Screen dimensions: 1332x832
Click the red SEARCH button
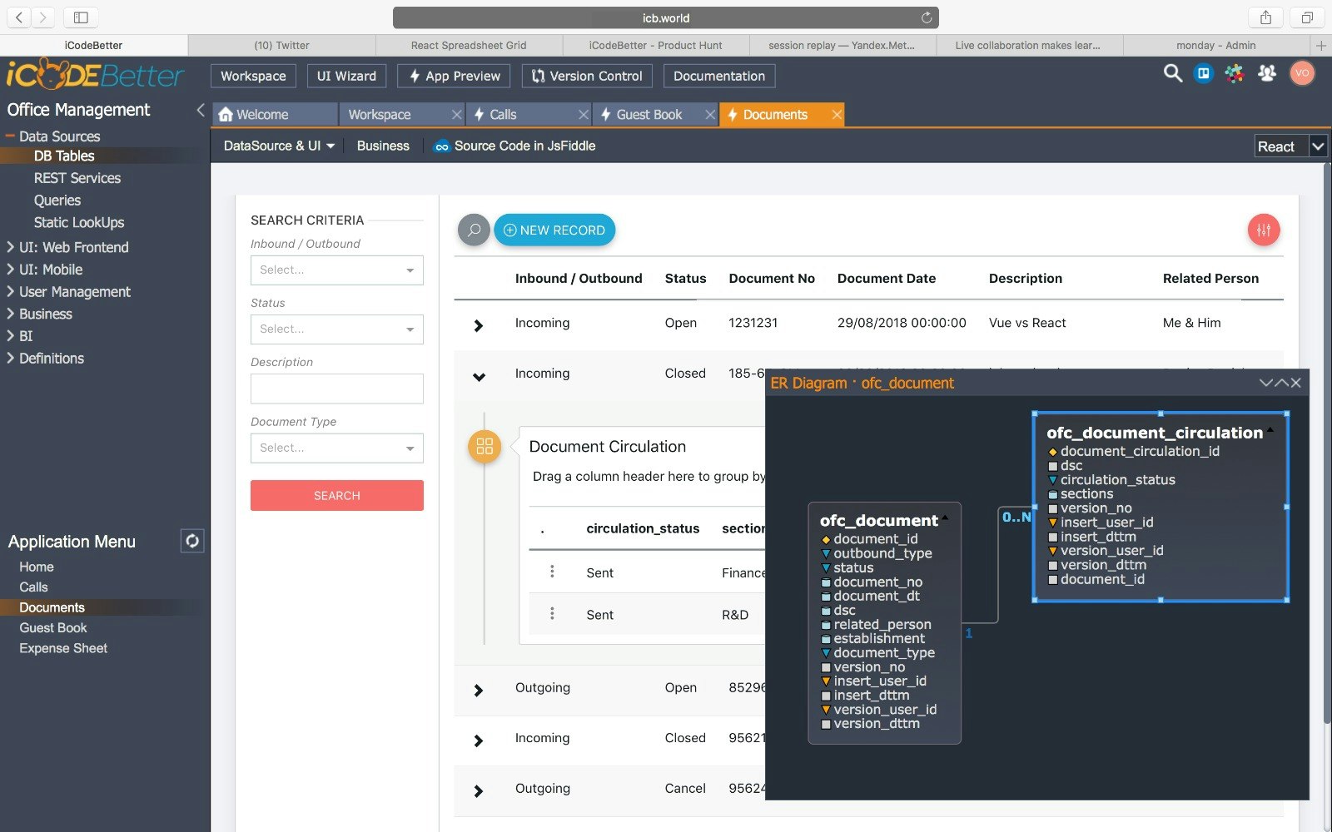[337, 495]
